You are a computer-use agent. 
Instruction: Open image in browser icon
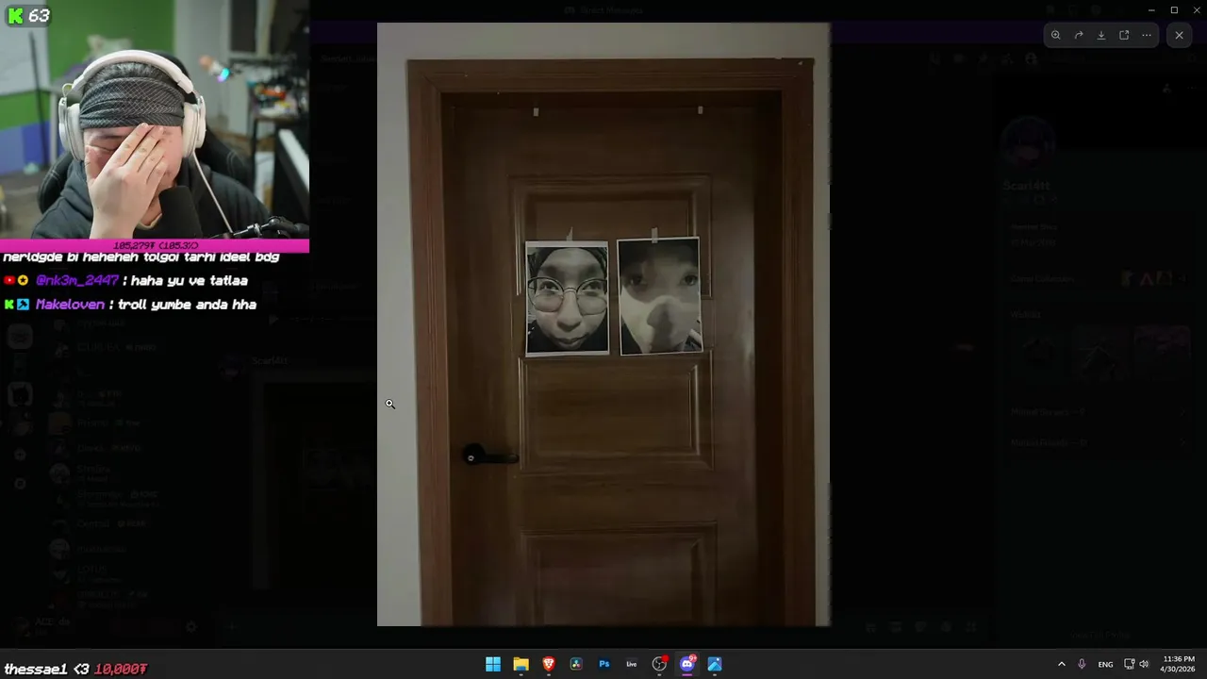click(x=1124, y=35)
